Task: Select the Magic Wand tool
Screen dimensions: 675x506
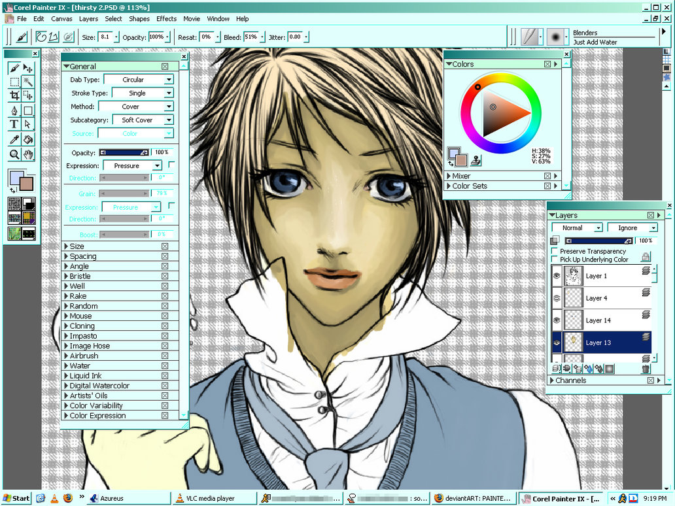Action: click(x=28, y=81)
